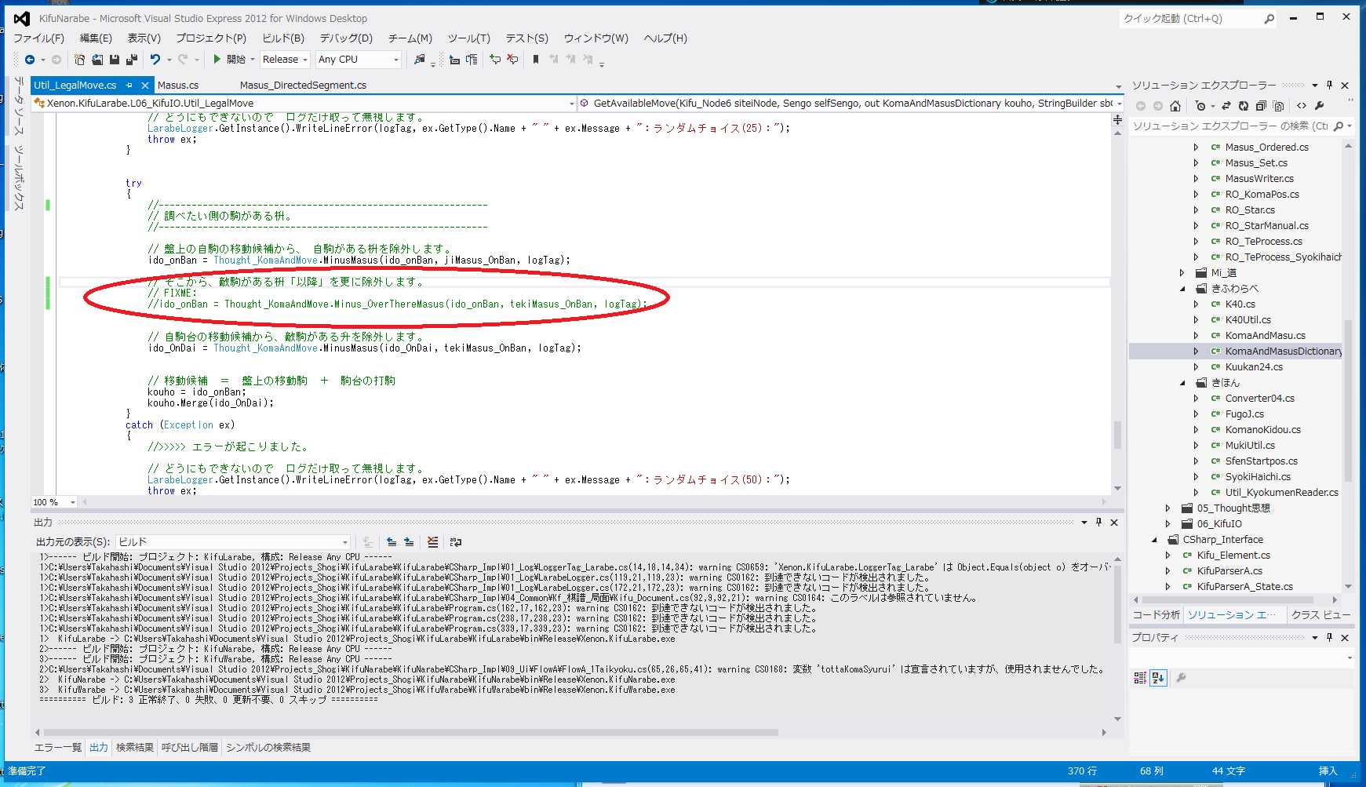Click the Collapse All icon in Solution Explorer
The height and width of the screenshot is (787, 1366).
[1261, 106]
